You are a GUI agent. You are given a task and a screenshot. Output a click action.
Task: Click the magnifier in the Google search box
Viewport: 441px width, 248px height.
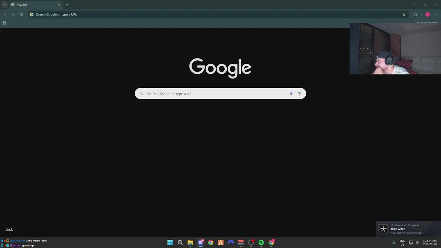click(x=141, y=94)
